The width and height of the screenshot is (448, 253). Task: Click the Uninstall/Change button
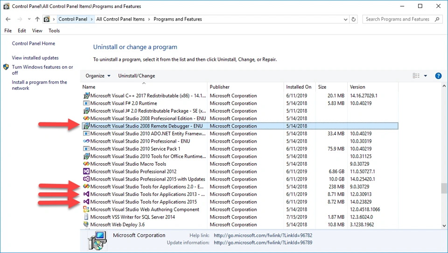click(136, 76)
